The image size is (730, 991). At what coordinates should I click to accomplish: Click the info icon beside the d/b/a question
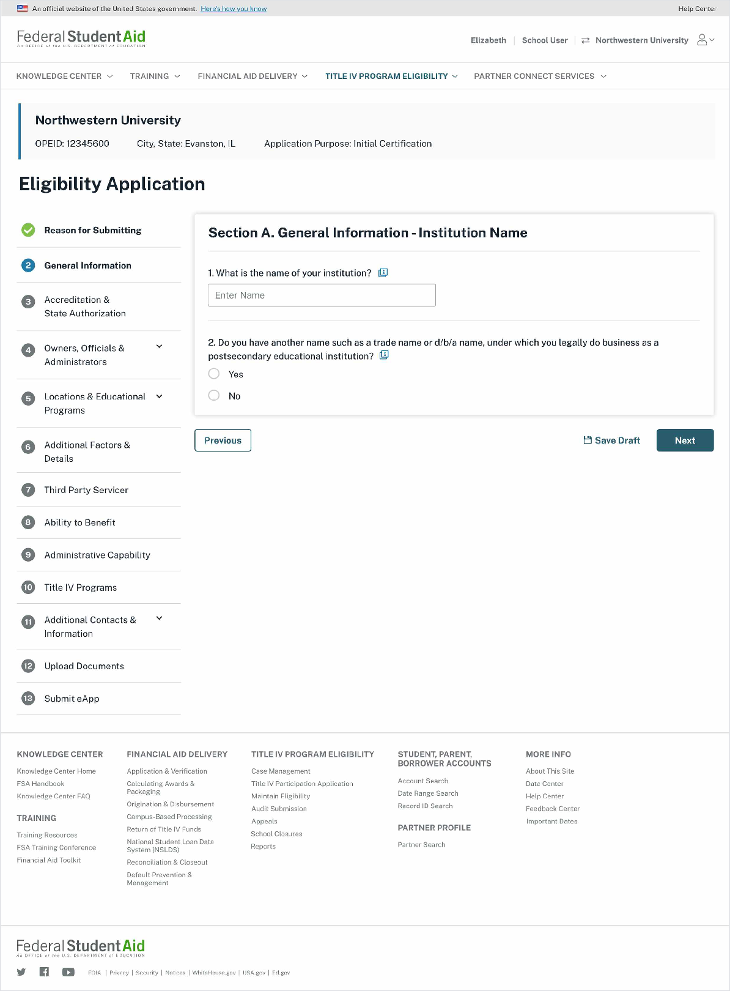click(x=384, y=355)
